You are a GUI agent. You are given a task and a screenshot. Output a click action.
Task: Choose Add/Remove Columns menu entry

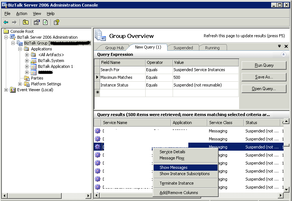tap(185, 193)
